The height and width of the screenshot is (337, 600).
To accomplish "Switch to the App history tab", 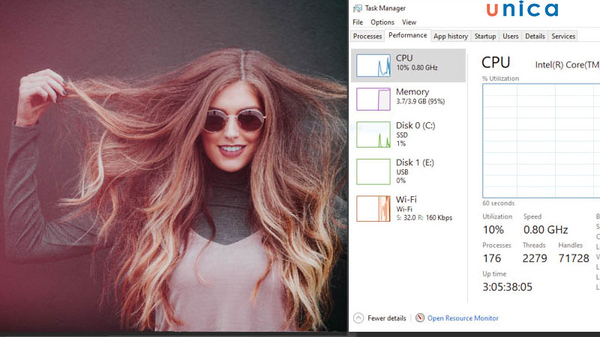I will click(x=451, y=36).
